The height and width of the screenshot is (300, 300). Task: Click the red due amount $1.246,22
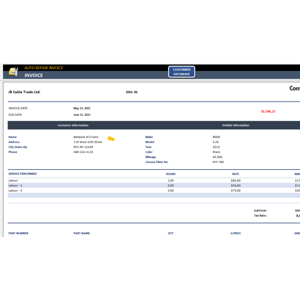[268, 111]
